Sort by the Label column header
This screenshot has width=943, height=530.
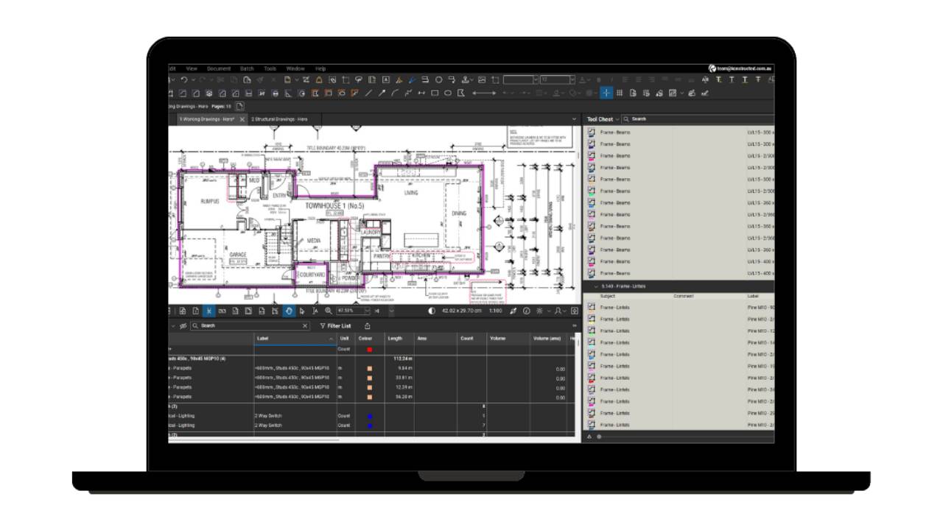[x=295, y=339]
